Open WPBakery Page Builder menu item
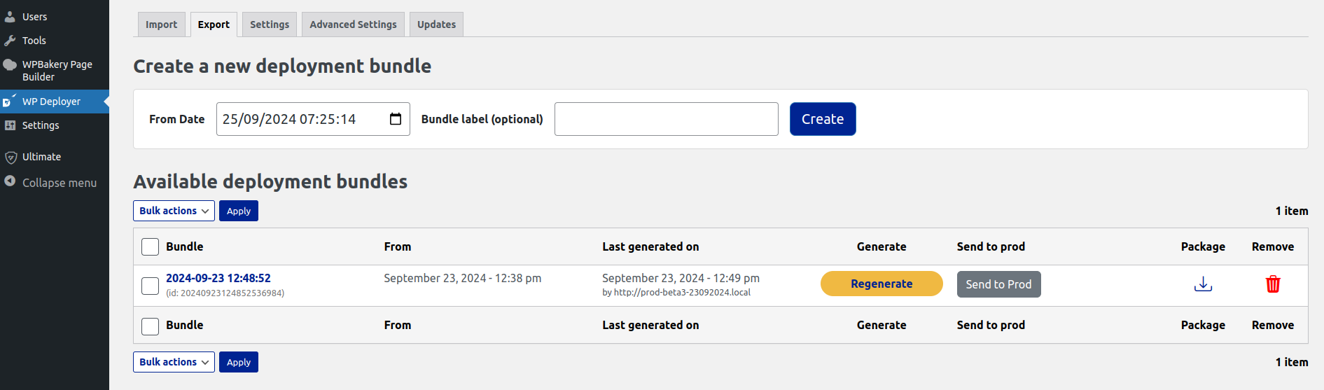 [x=55, y=71]
